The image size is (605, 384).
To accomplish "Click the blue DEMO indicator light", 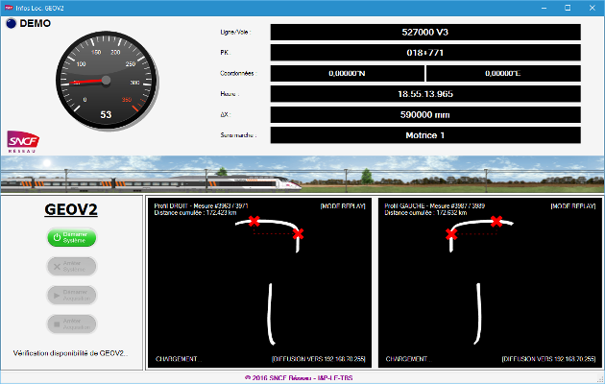I will (11, 23).
